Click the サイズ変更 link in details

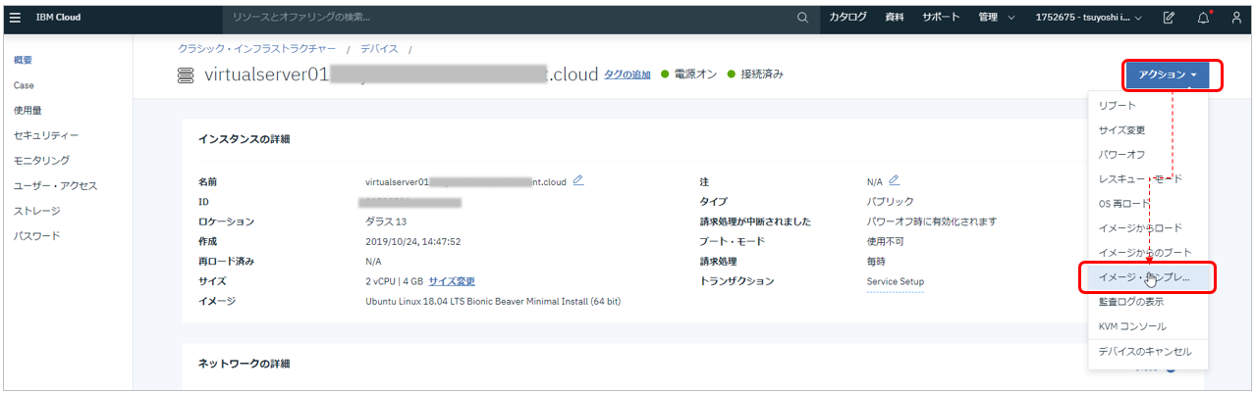tap(452, 281)
